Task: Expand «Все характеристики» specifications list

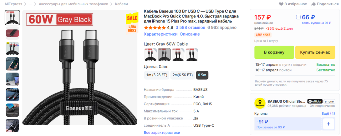Action: 162,133
